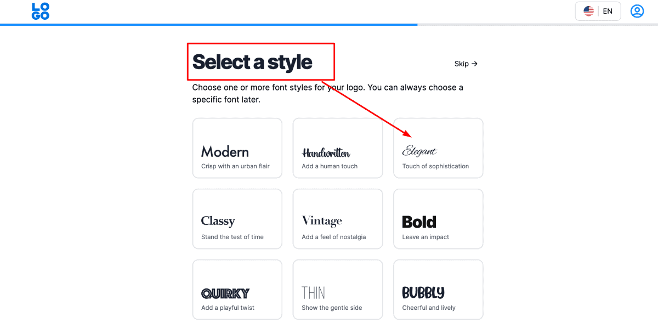The height and width of the screenshot is (323, 658).
Task: Click the blue progress bar
Action: (x=208, y=25)
